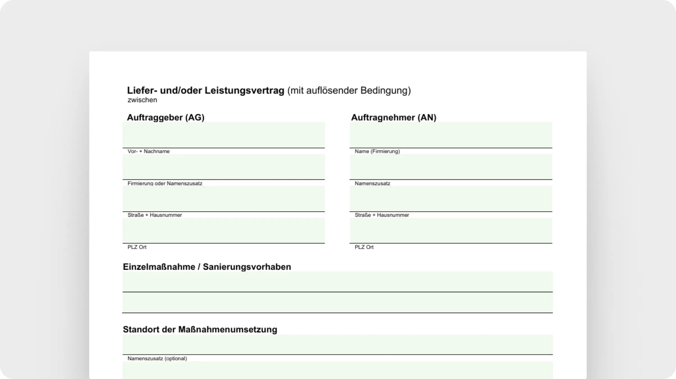Click the Auftragnehmer Name (Firmierung) field
This screenshot has height=379, width=676.
click(451, 135)
